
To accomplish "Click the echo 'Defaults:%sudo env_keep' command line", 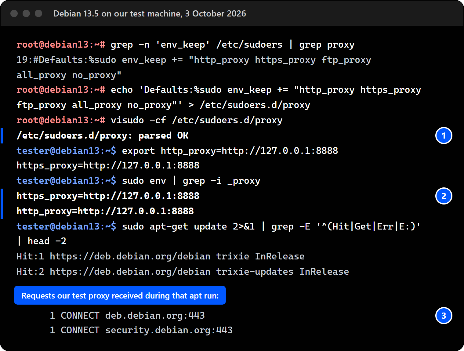I will pos(219,90).
